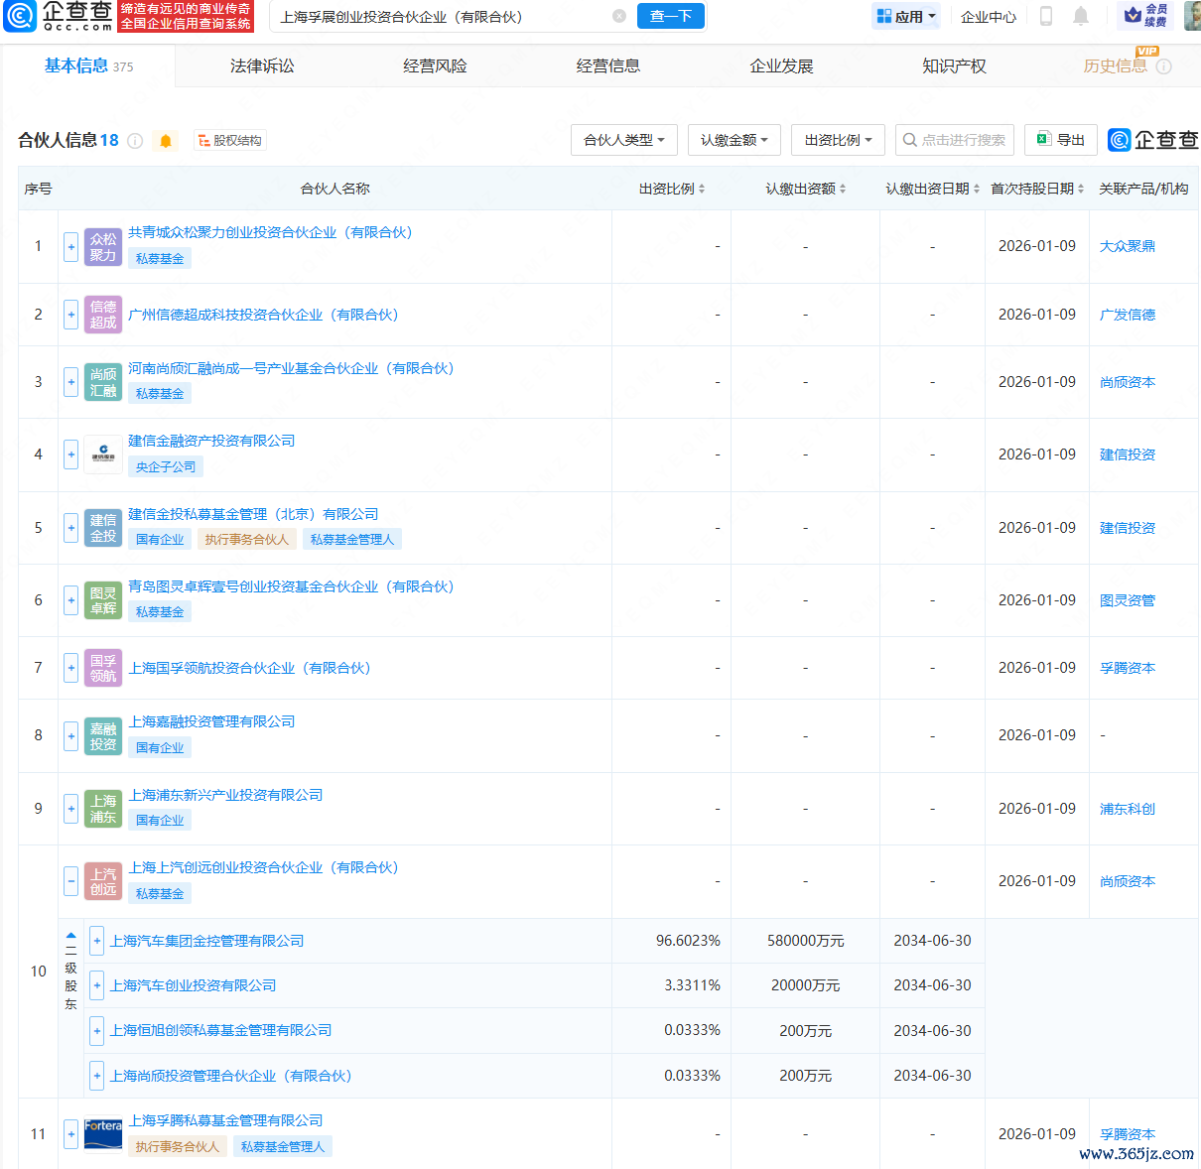Screen dimensions: 1201x1169
Task: Click the mobile phone icon in the header
Action: point(1046,16)
